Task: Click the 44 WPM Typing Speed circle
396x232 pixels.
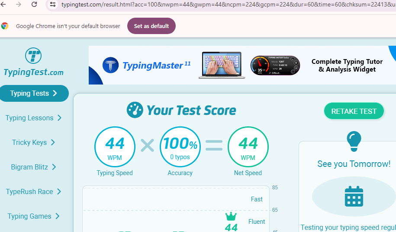Action: 115,147
